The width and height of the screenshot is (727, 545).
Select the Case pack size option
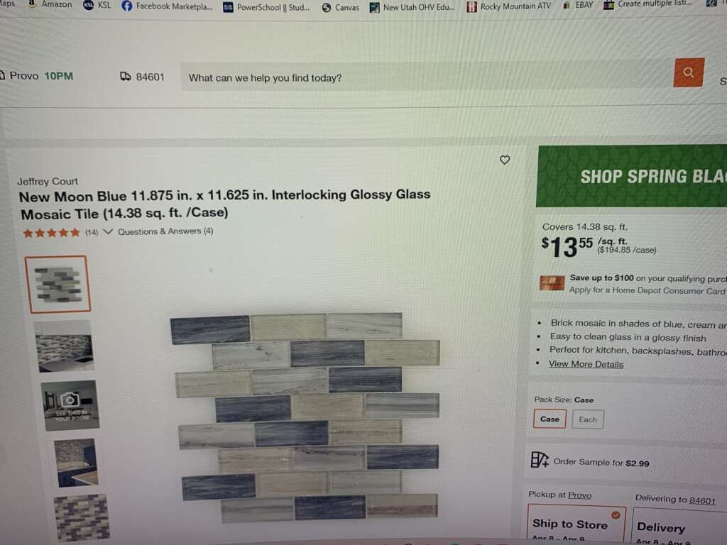click(550, 419)
